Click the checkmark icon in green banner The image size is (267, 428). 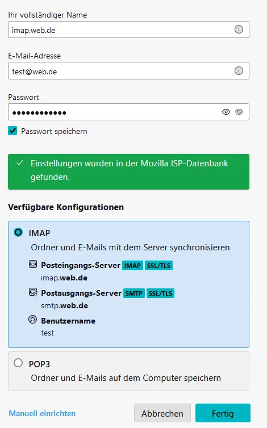(x=20, y=163)
